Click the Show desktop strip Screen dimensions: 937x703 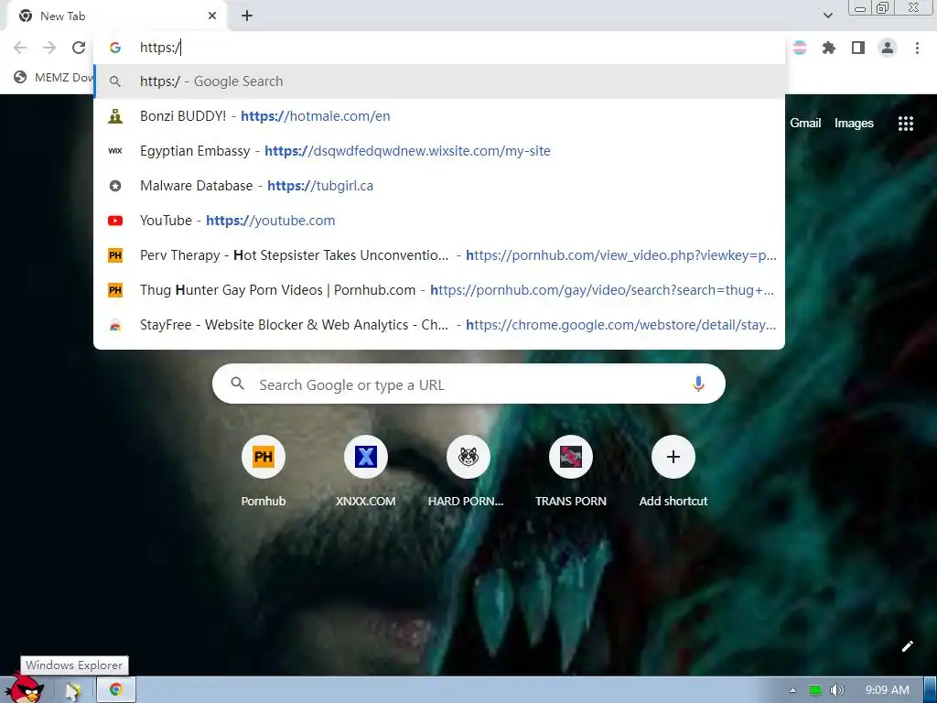click(930, 690)
